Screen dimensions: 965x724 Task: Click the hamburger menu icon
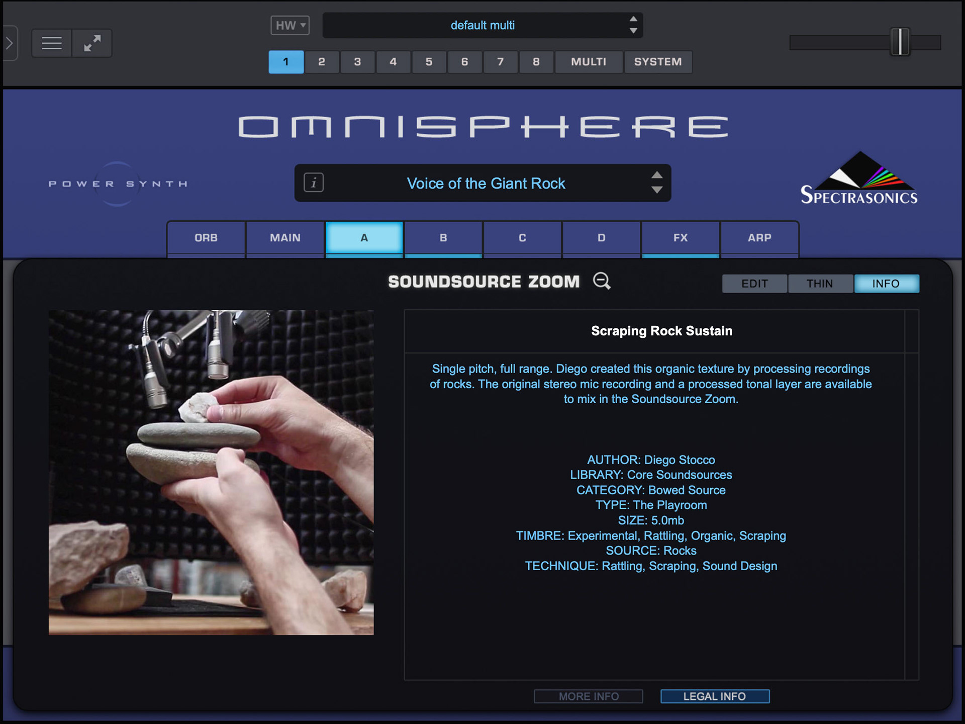52,43
